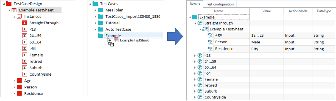Click the Countryside test case icon in Details
Viewport: 336px width, 101px height.
point(200,97)
